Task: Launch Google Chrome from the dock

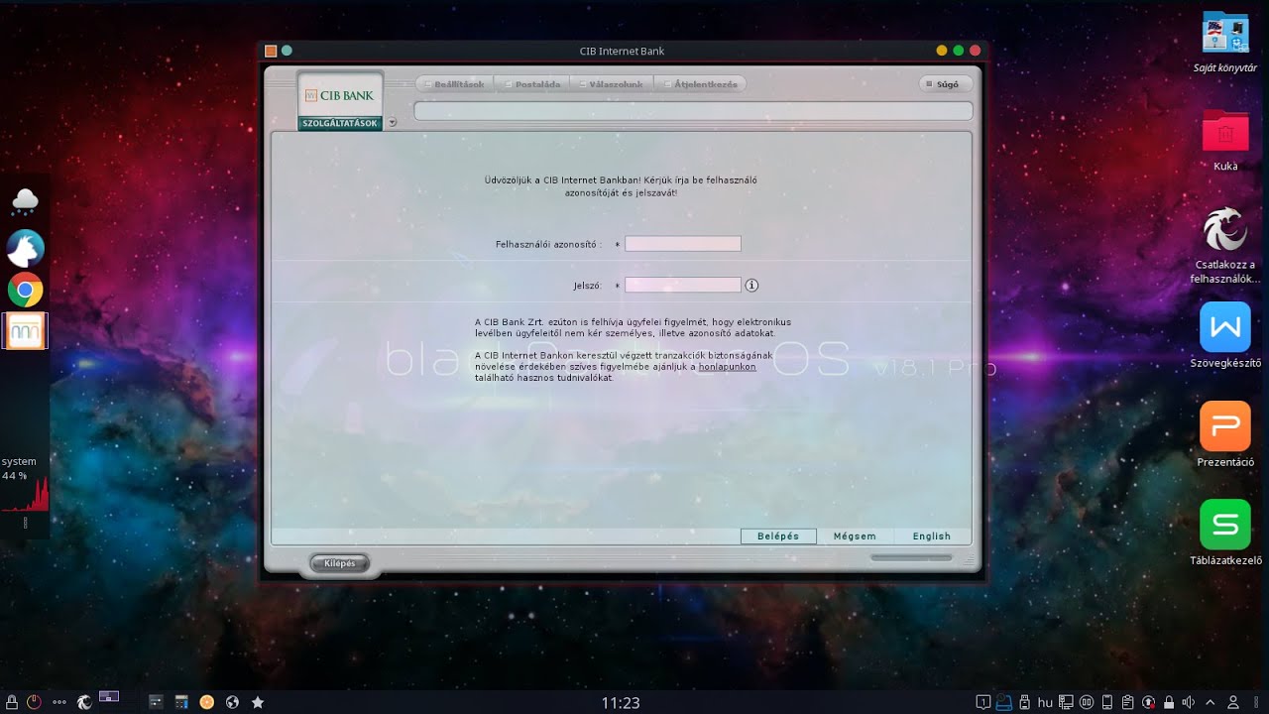Action: (x=25, y=291)
